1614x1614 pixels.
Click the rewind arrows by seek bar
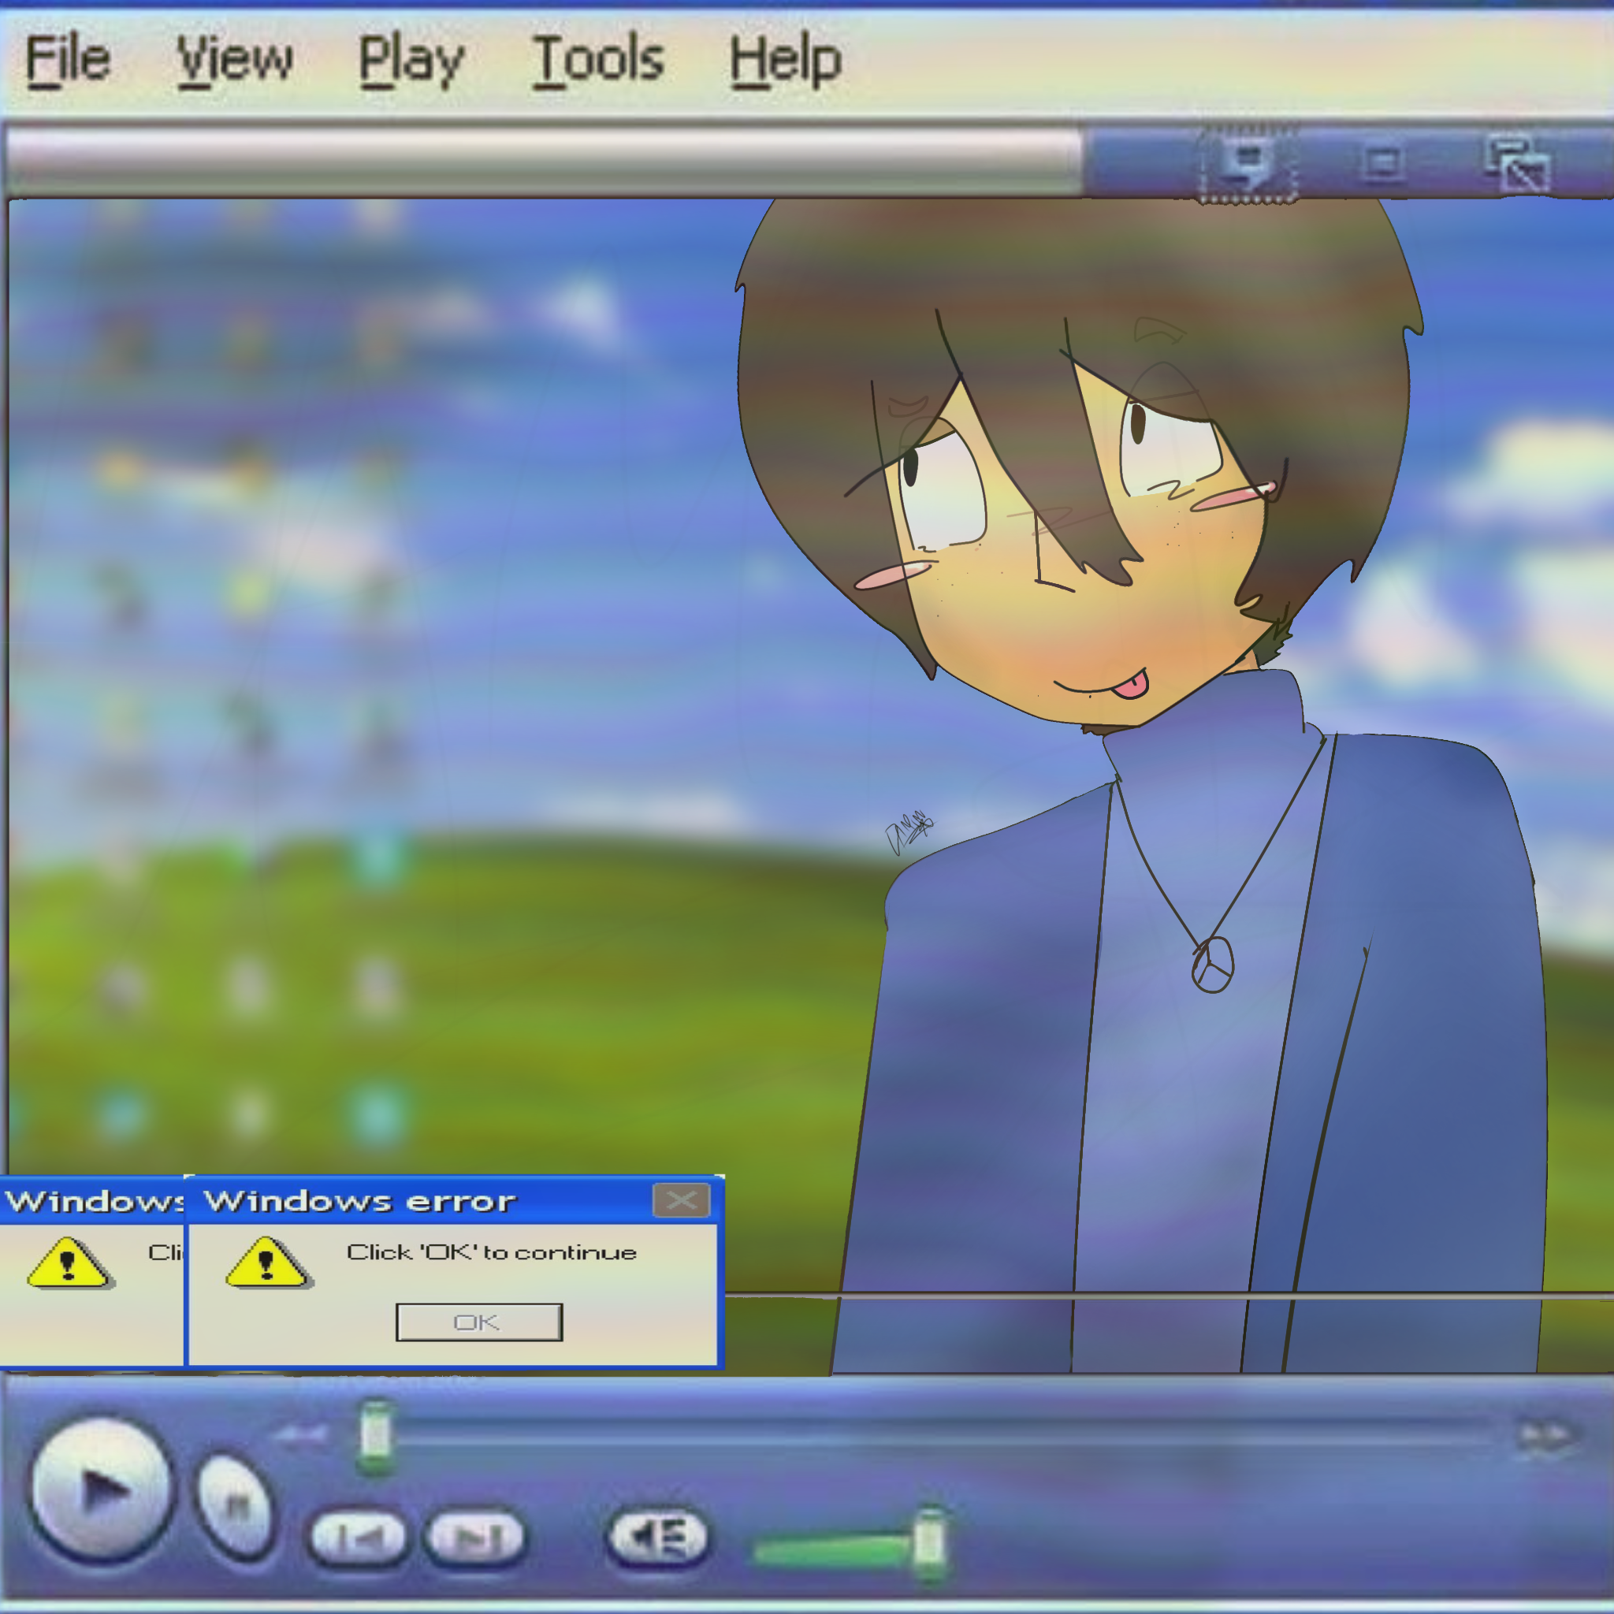coord(301,1435)
